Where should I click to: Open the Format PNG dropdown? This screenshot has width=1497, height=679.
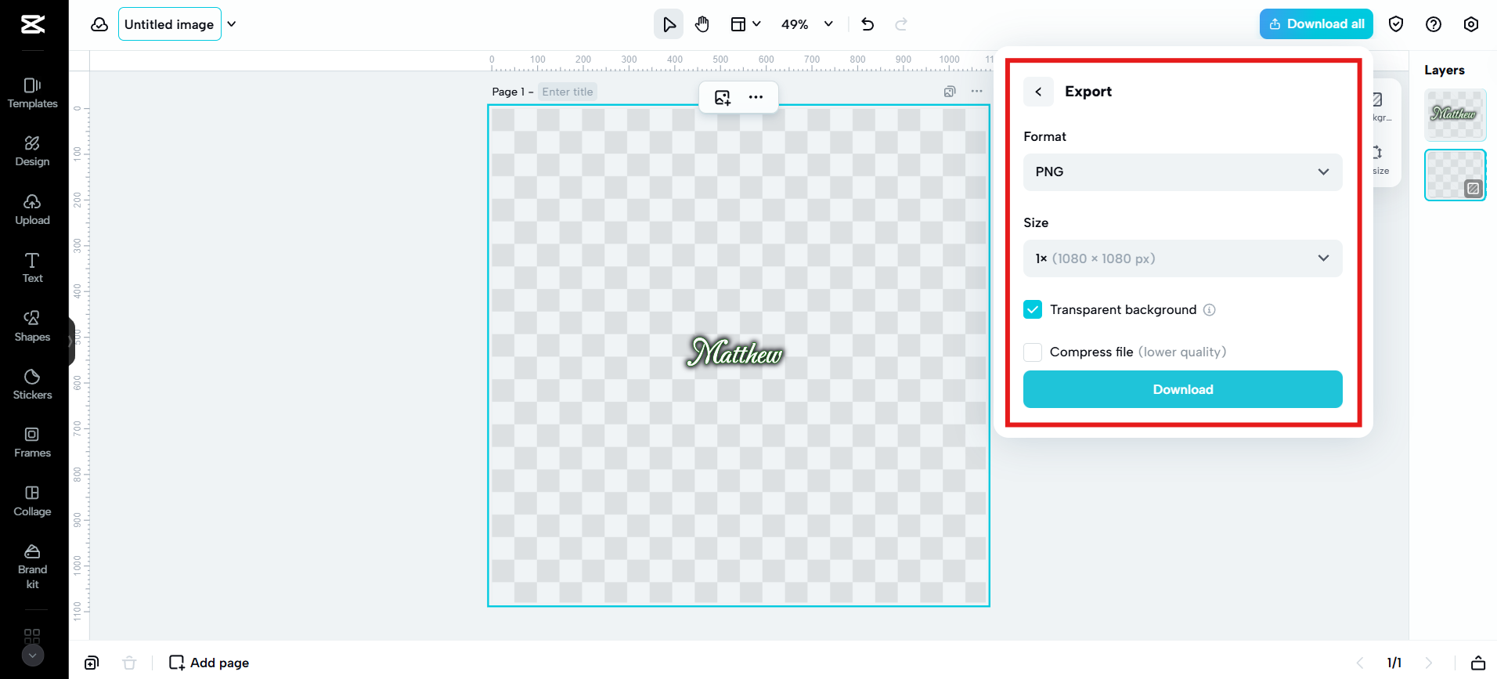click(1182, 172)
